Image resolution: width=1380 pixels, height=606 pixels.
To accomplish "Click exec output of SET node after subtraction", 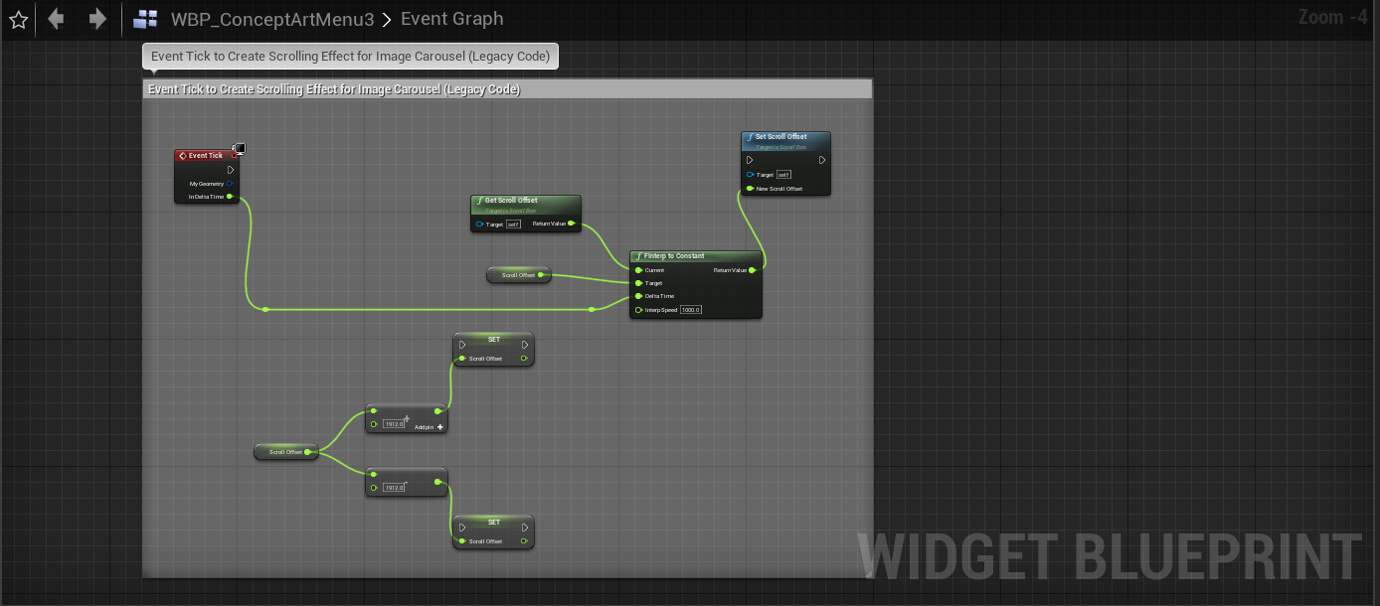I will click(x=525, y=529).
